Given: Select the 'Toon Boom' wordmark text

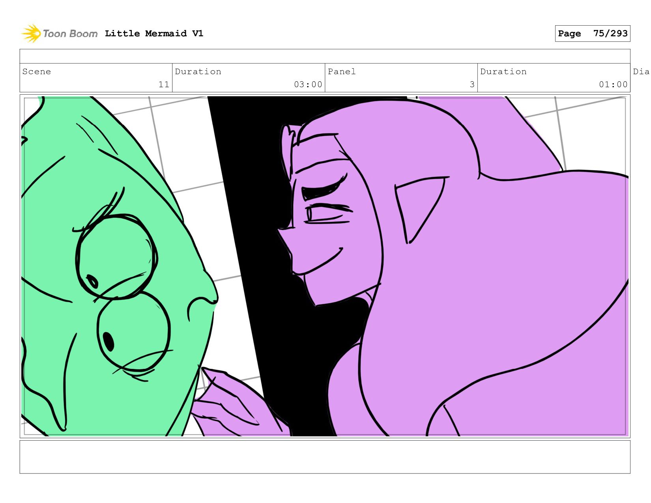Looking at the screenshot, I should click(x=70, y=34).
